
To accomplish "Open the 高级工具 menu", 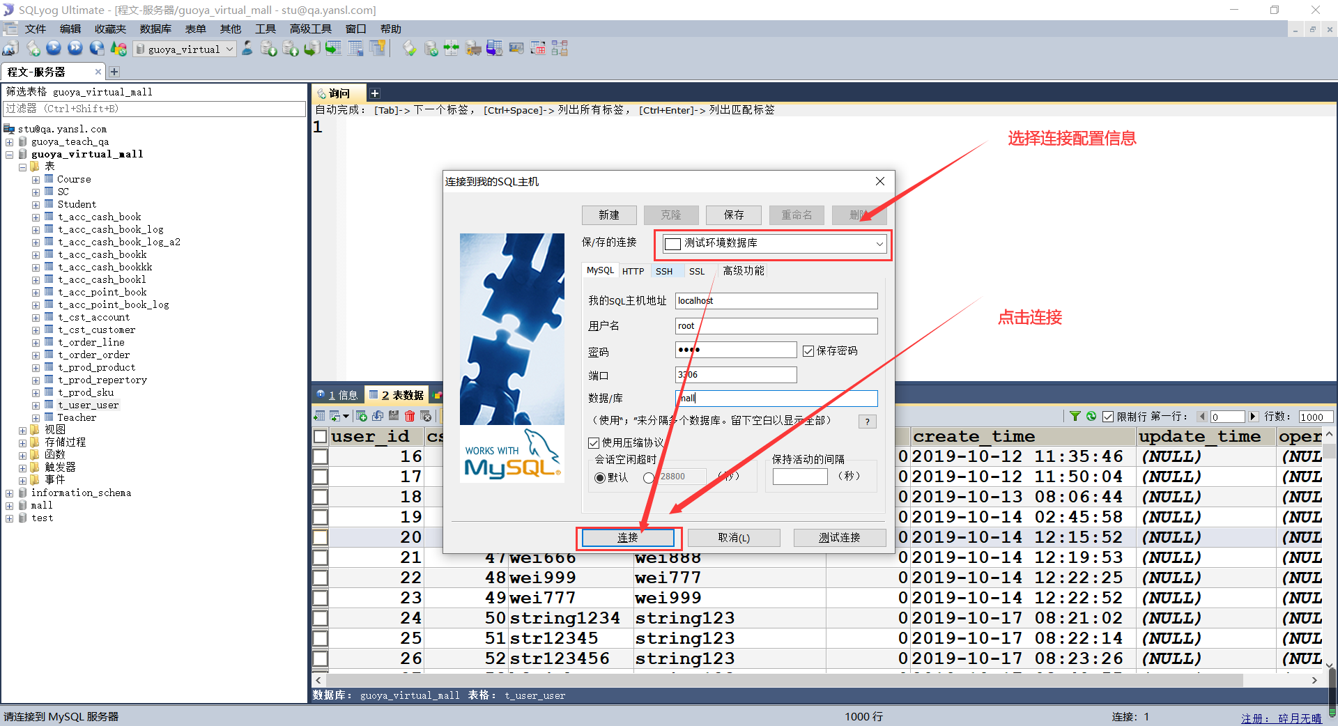I will click(311, 29).
